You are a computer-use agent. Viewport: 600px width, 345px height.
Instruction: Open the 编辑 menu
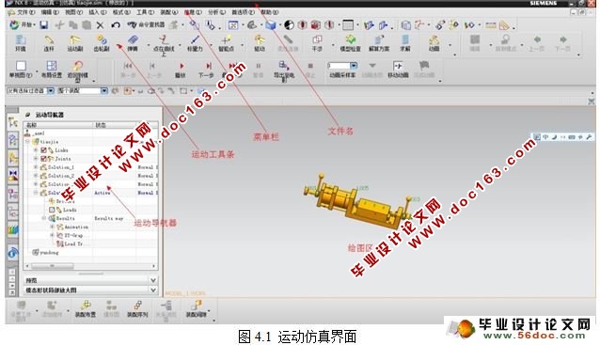click(x=50, y=12)
